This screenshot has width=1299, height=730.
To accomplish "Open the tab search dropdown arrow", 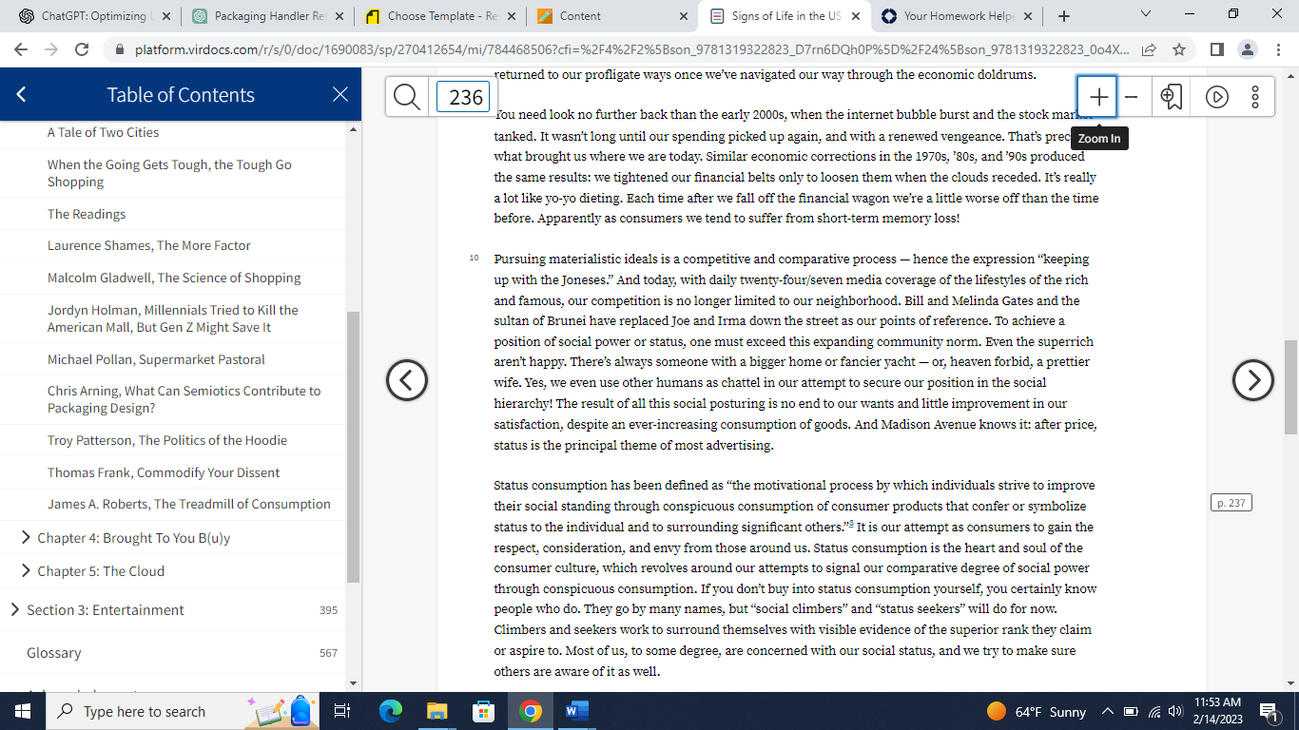I will [1145, 14].
